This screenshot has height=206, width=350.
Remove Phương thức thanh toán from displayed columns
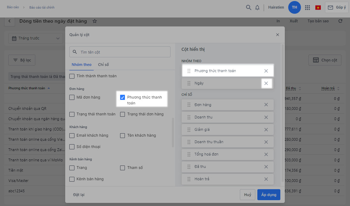click(x=266, y=71)
